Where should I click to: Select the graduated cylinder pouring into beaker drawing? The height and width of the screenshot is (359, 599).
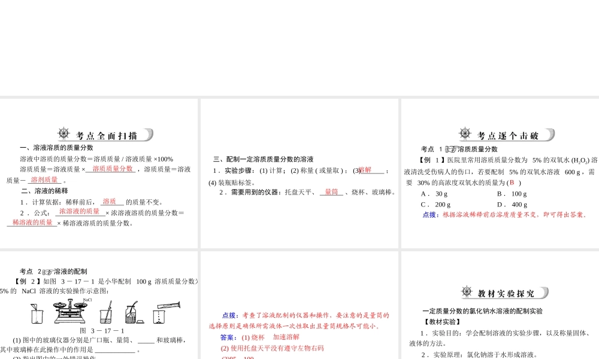point(167,312)
